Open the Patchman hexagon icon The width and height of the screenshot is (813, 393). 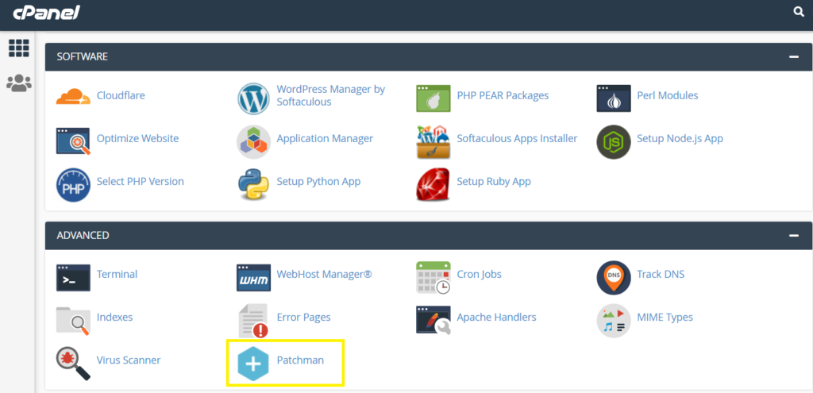click(x=253, y=363)
